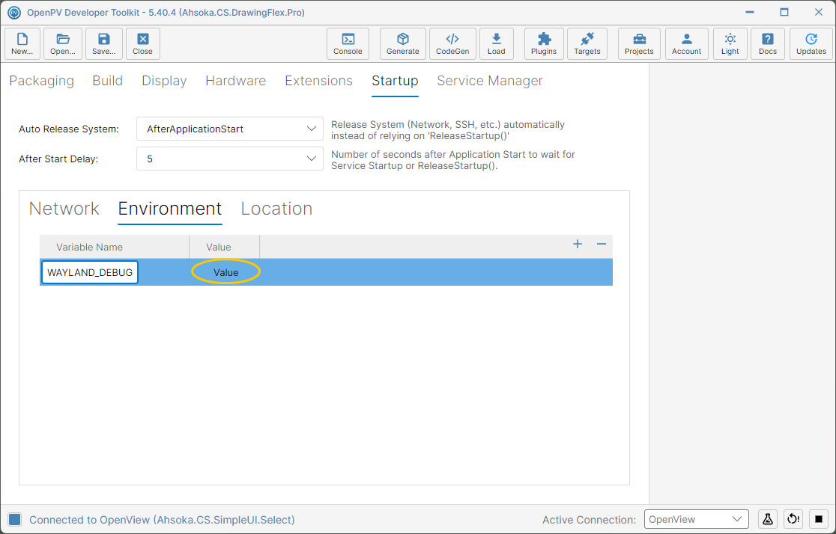Click the Value cell of WAYLAND_DEBUG row

(226, 272)
